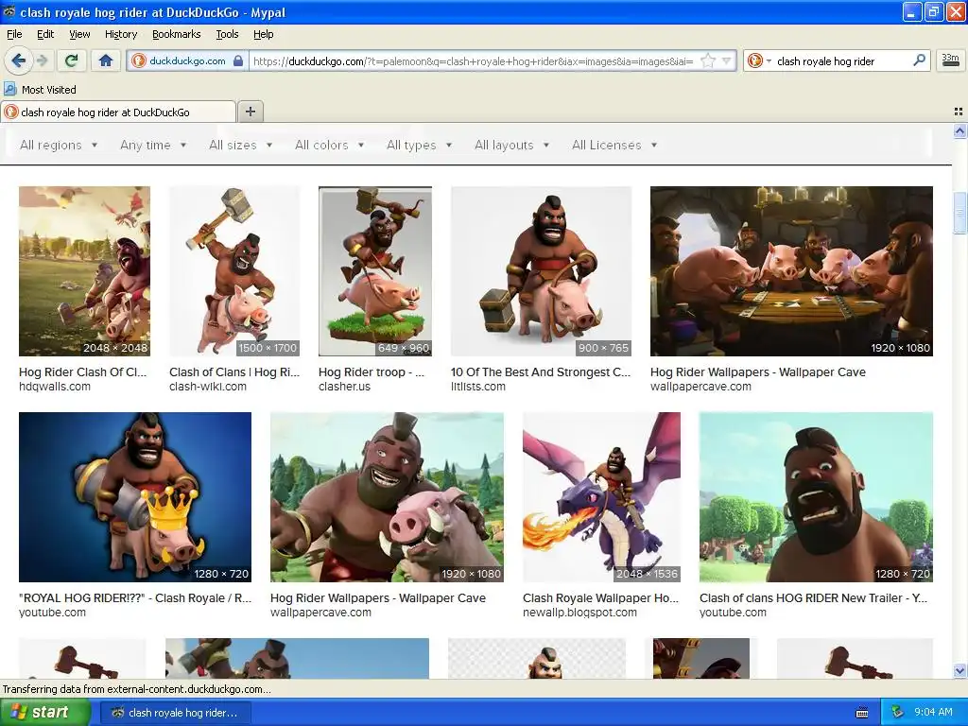Click 'Hog Rider troop - ...' title

371,372
